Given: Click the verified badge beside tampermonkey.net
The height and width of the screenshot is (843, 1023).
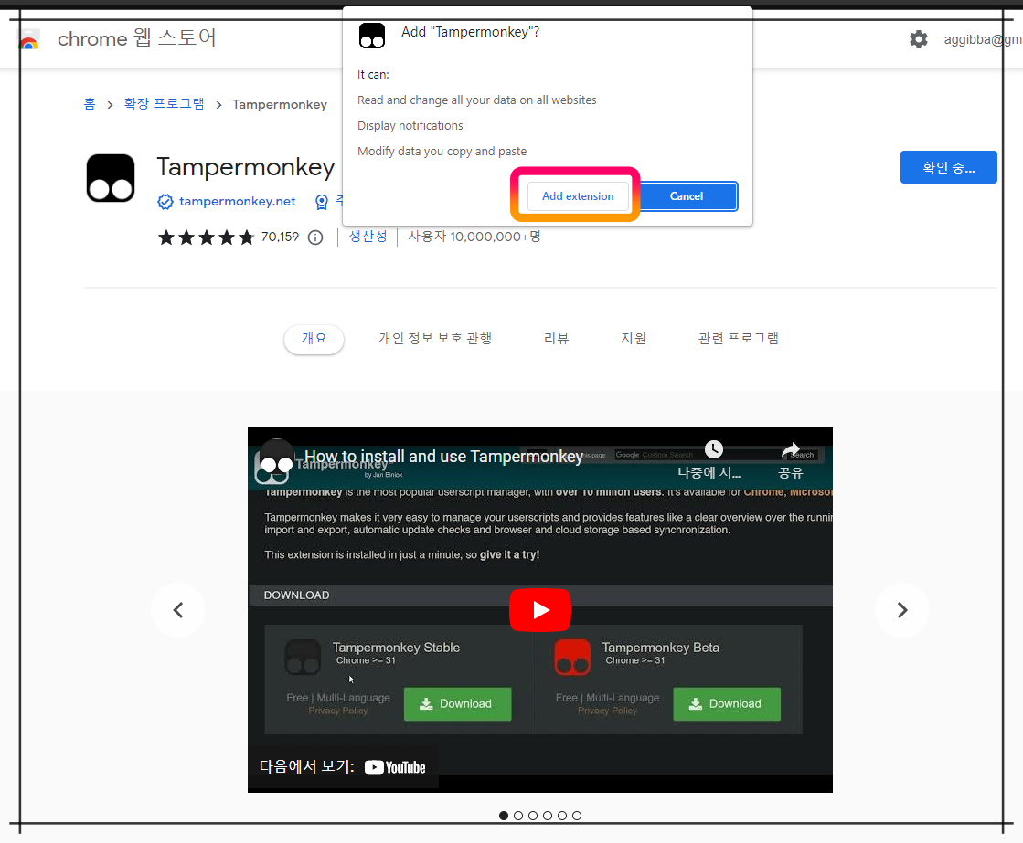Looking at the screenshot, I should (165, 202).
